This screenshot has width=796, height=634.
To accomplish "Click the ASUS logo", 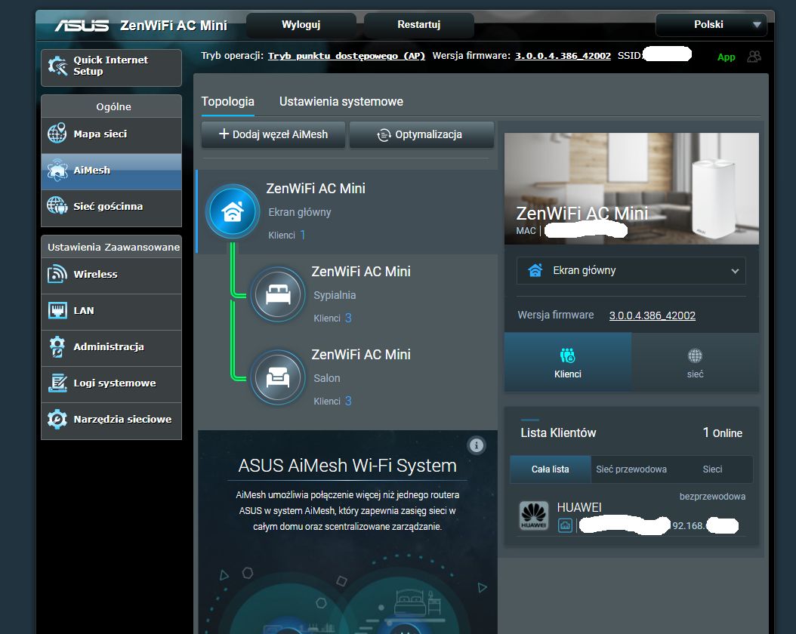I will (82, 26).
